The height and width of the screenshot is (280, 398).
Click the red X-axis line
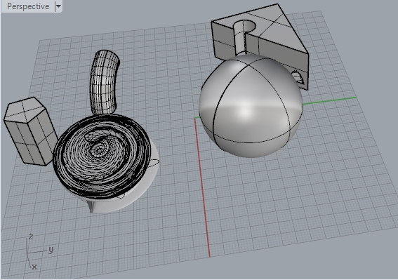[202, 188]
